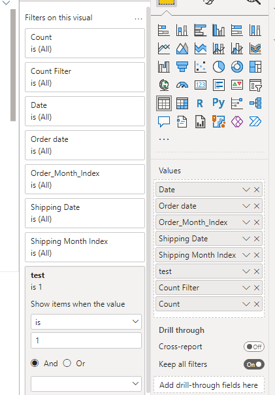Viewport: 275px width, 395px height.
Task: Add the Map globe visual
Action: [x=164, y=85]
